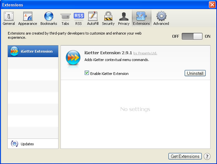217x164 pixels.
Task: Open the Advanced preferences pane
Action: click(161, 18)
